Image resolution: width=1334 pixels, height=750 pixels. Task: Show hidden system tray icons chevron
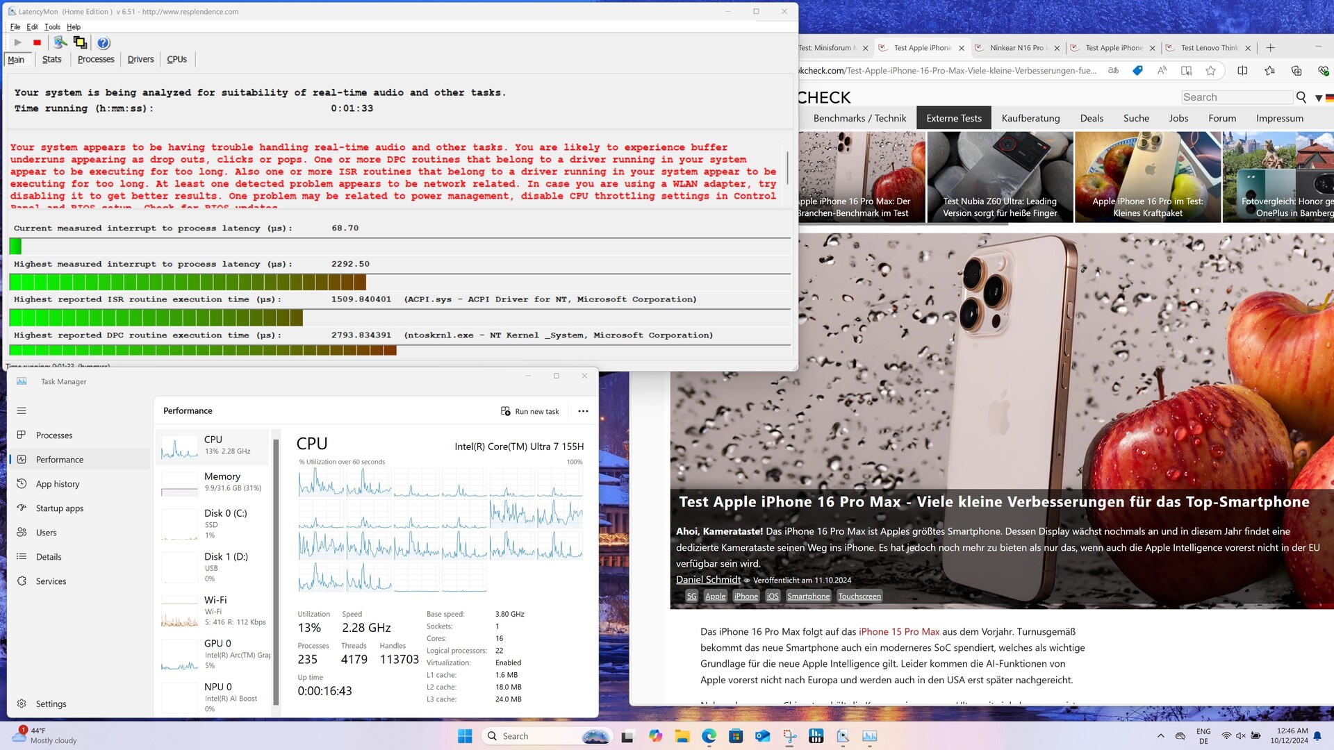click(x=1160, y=736)
